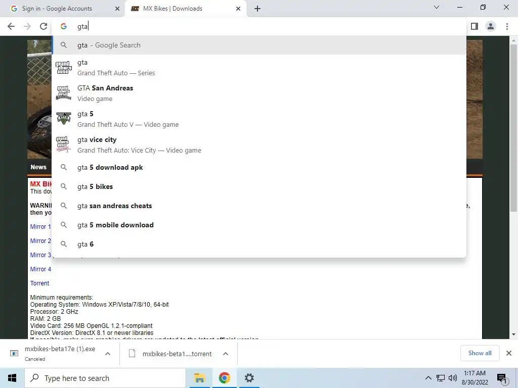Open the Chrome profile avatar

(491, 26)
